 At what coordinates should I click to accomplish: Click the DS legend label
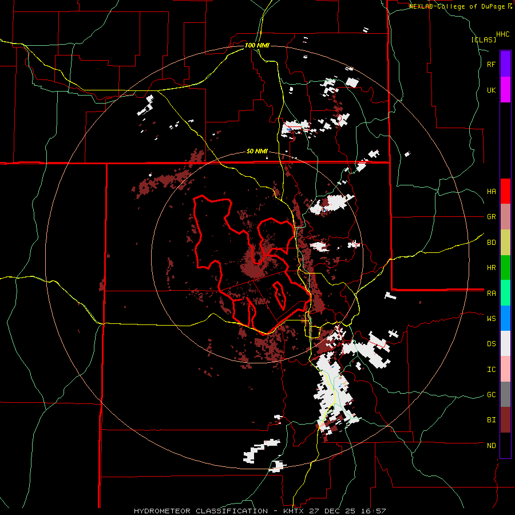(491, 344)
